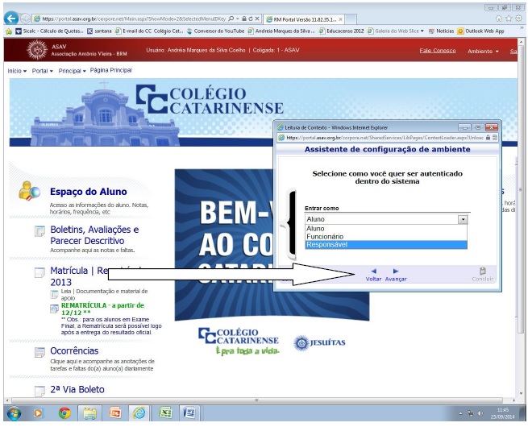Switch to the RM Portal Versão tab
This screenshot has height=431, width=528.
(x=305, y=19)
